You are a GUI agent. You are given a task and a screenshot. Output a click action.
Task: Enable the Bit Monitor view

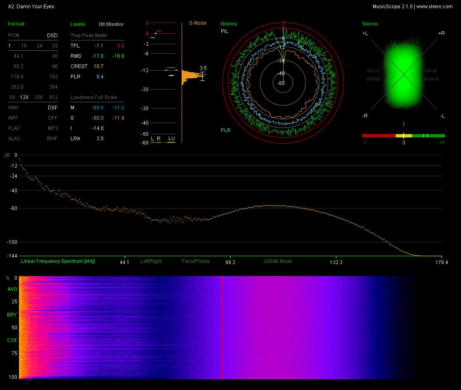click(x=111, y=24)
